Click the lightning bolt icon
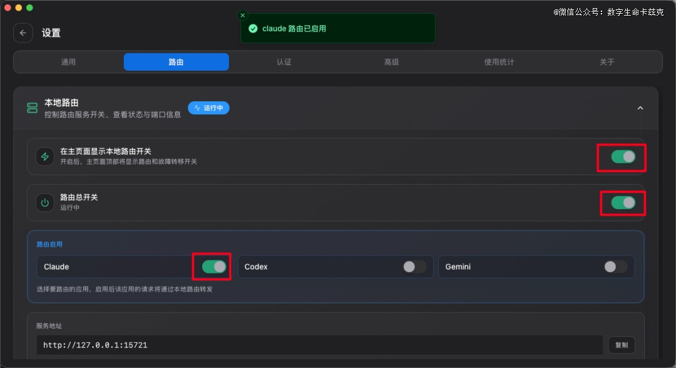Screen dimensions: 676x368 pyautogui.click(x=44, y=156)
